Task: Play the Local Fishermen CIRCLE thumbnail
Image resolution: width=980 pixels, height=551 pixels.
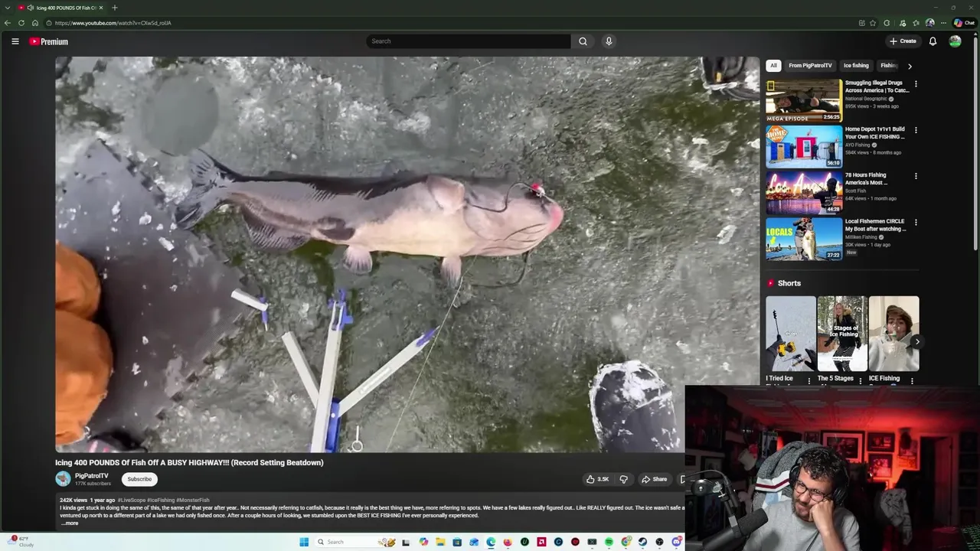Action: pos(804,239)
